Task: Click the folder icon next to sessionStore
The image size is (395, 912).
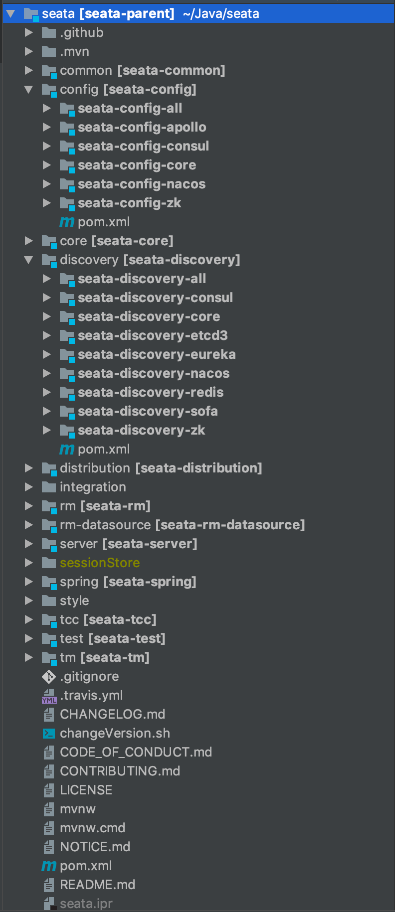Action: 49,563
